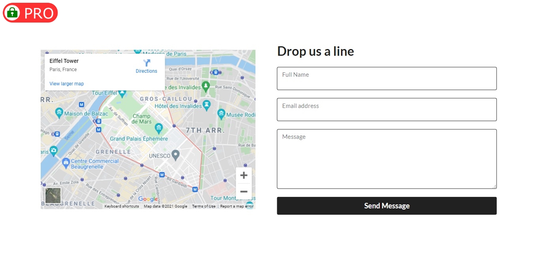Click the Grand Palais Éphémère marker
Viewport: 539px width, 259px height.
click(159, 128)
